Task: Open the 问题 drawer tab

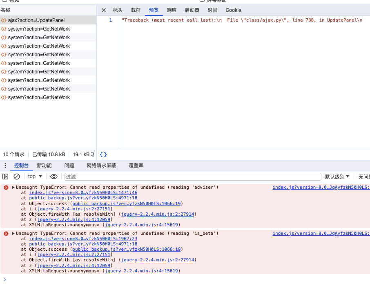Action: tap(69, 166)
